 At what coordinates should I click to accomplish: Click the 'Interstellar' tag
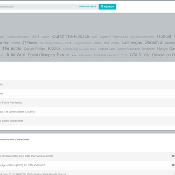point(85,55)
